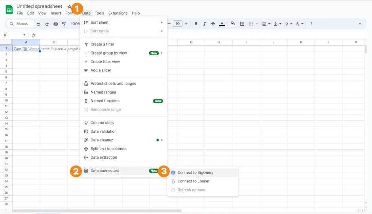Viewport: 372px width, 214px height.
Task: Toggle Bold formatting
Action: [196, 24]
